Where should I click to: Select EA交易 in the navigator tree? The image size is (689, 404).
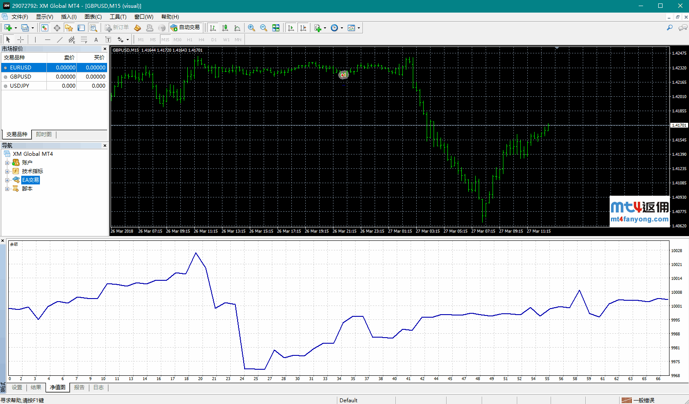pyautogui.click(x=30, y=180)
